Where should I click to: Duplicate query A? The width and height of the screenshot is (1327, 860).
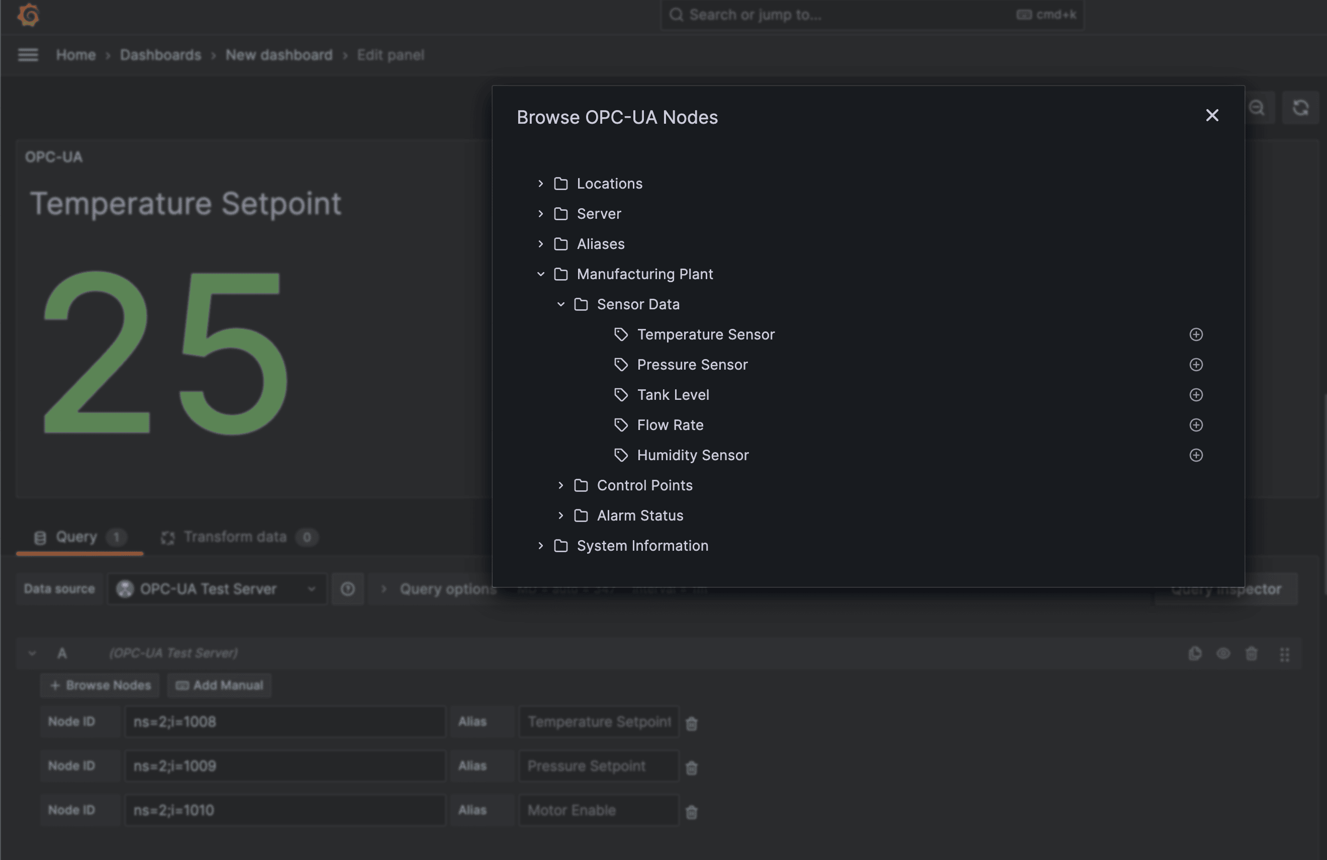(x=1194, y=654)
